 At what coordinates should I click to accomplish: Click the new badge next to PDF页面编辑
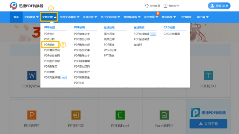[x=64, y=77]
